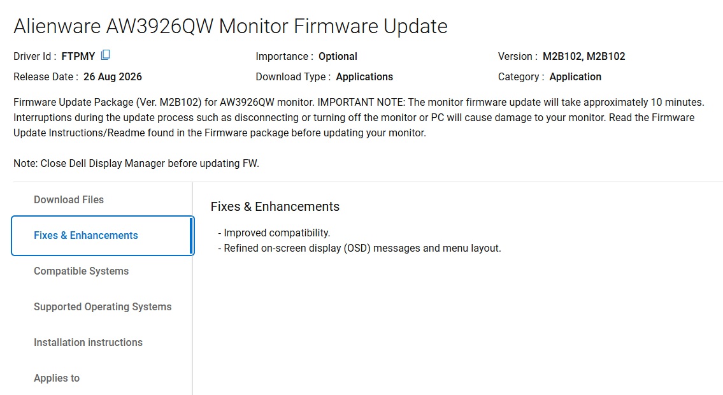
Task: Click the 26 Aug 2026 release date
Action: point(113,77)
